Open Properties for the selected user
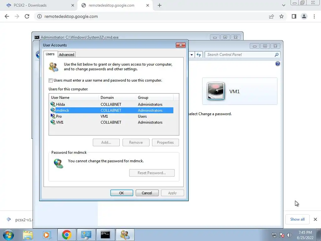Viewport: 321px width, 241px height. coord(166,142)
